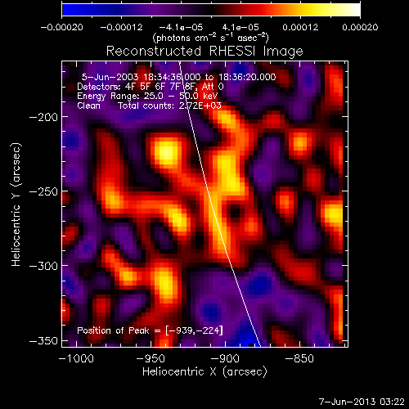This screenshot has height=409, width=409.
Task: Click the -300 tick label on Y axis
Action: [x=43, y=266]
